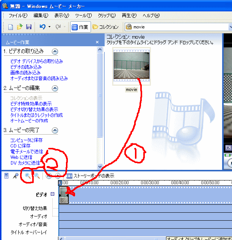
Task: Click DV カメラに送信 link
Action: tap(25, 163)
